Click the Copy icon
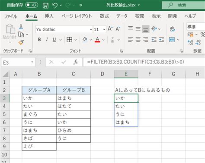Screen dimensions: 205x163 (x=21, y=34)
